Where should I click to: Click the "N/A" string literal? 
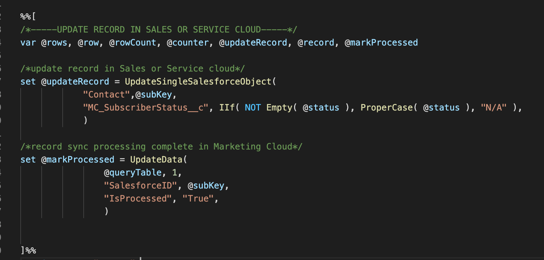493,108
